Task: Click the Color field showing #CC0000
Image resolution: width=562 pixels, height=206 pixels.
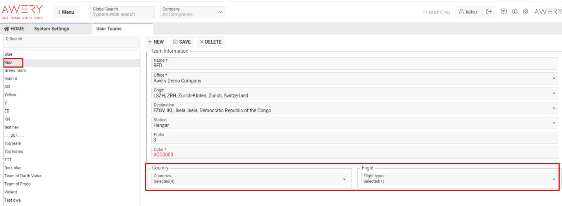Action: click(x=354, y=153)
